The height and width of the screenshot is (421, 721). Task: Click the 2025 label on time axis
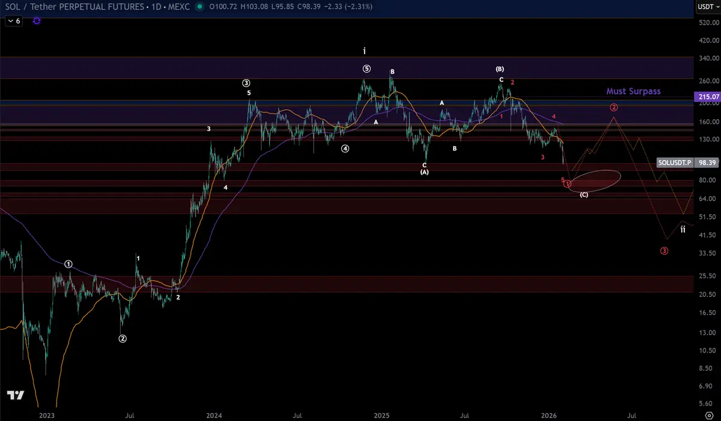click(x=382, y=415)
